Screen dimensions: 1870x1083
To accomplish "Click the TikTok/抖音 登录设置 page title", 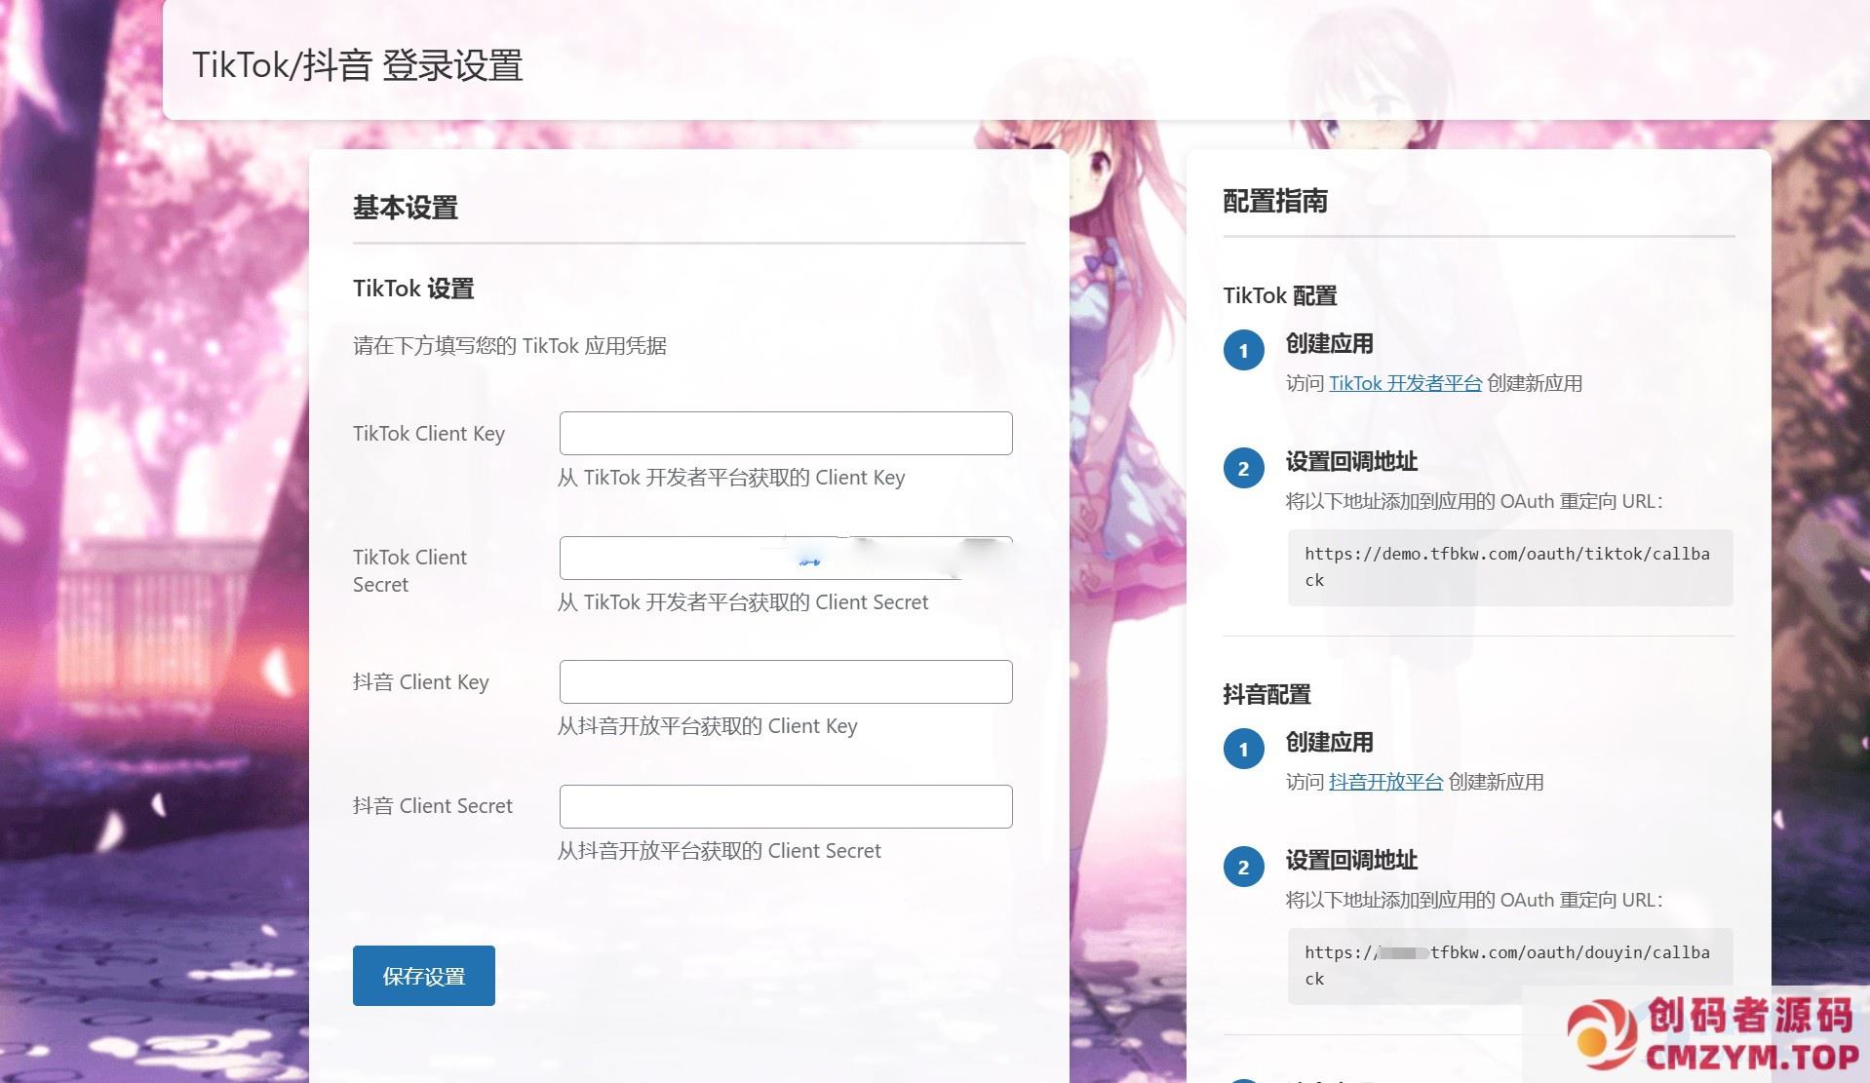I will click(357, 65).
